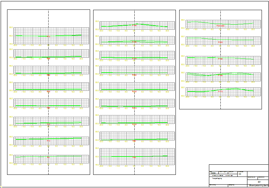269x188 pixels.
Task: Click the P10 label in the top-left cross-section
Action: (x=49, y=36)
